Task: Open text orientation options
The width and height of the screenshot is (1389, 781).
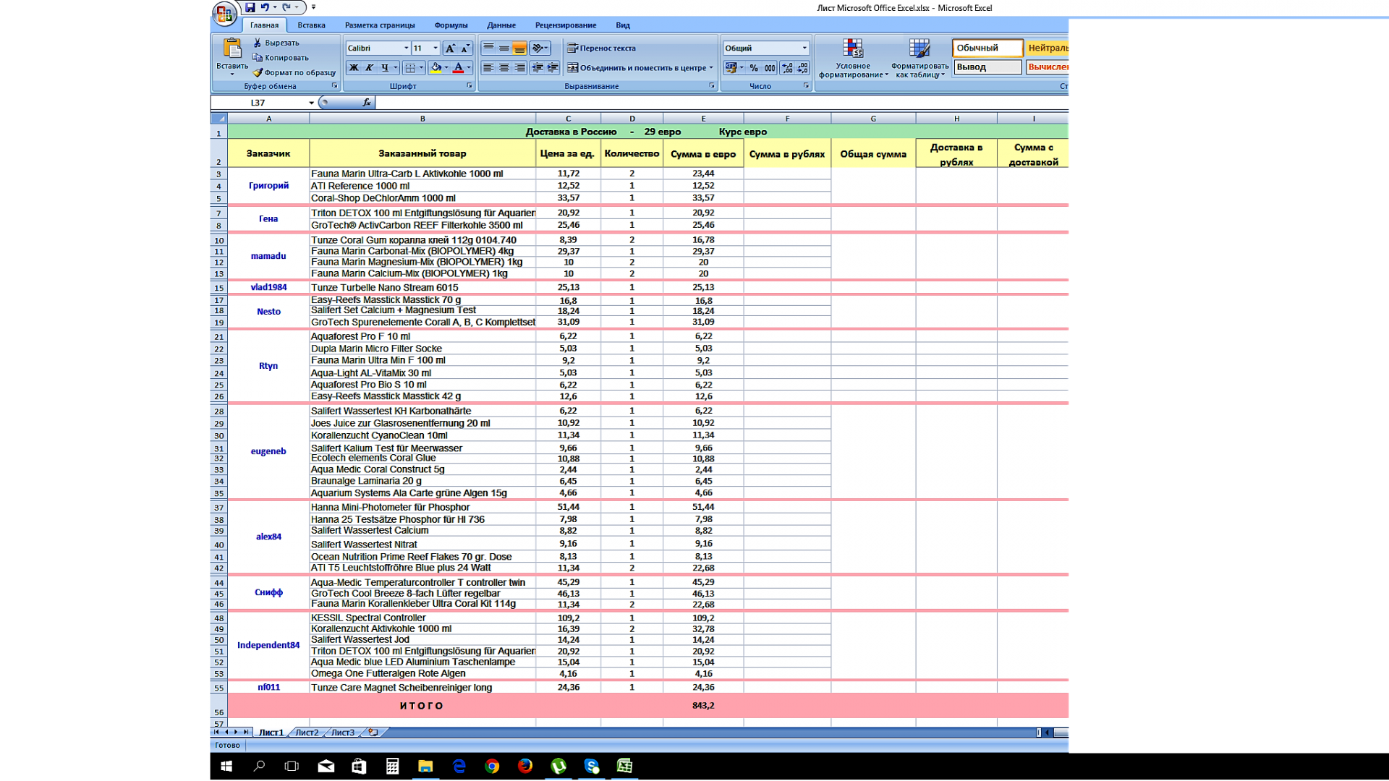Action: [540, 48]
